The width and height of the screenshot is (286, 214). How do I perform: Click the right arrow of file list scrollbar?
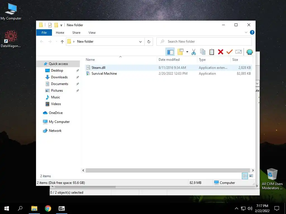(253, 170)
